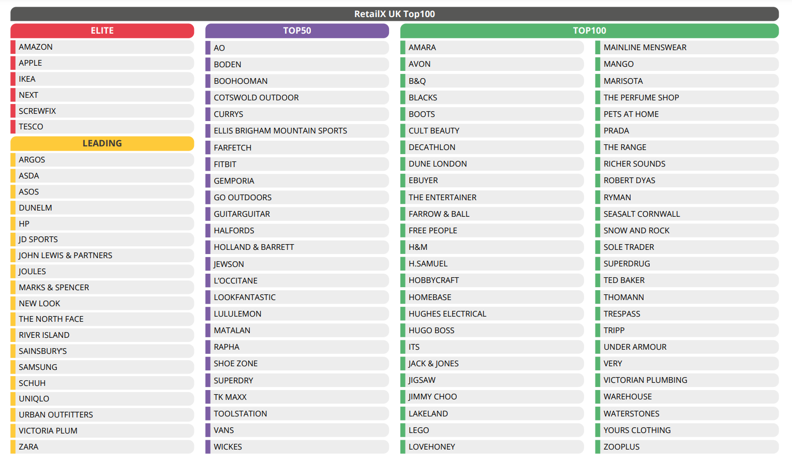Select HUGHES ELECTRICAL in the list
Viewport: 792px width, 463px height.
tap(447, 314)
